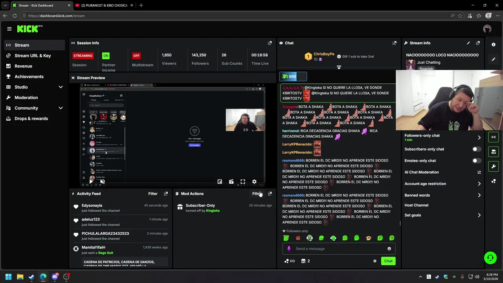503x283 pixels.
Task: Open Mod Actions Filter
Action: point(257,194)
